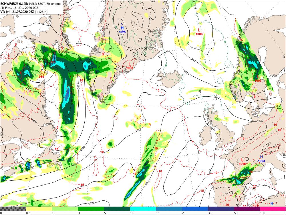Click the '0.5' legend tick label
The height and width of the screenshot is (215, 286).
pyautogui.click(x=28, y=213)
